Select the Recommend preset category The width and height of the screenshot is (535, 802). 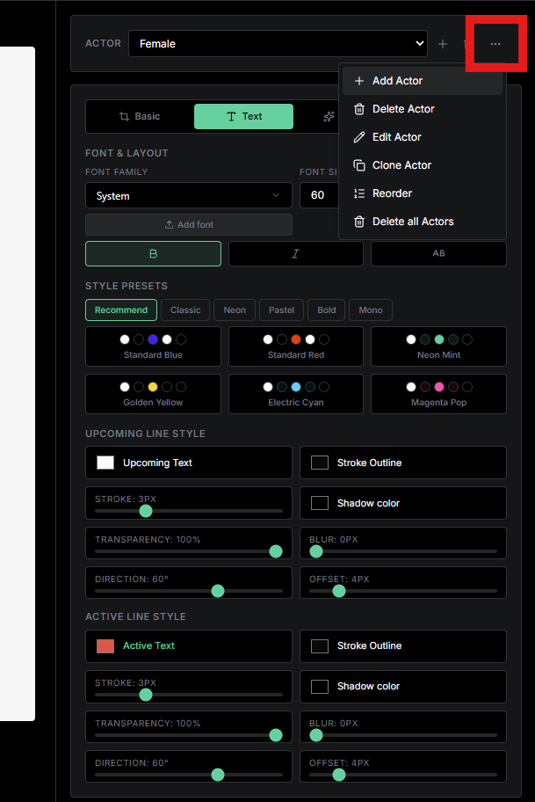point(121,310)
